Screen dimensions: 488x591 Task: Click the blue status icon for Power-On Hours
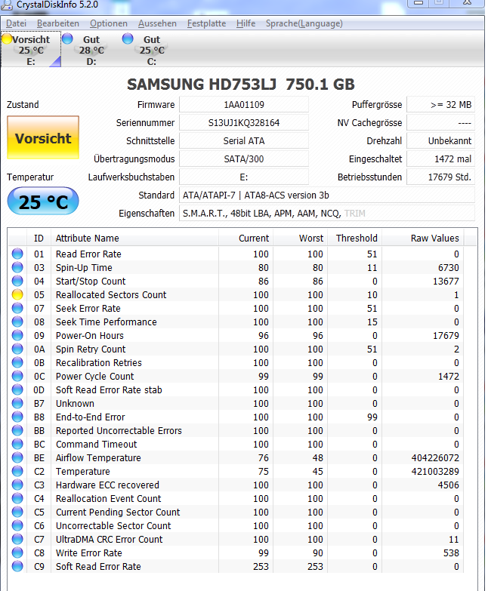click(x=17, y=335)
